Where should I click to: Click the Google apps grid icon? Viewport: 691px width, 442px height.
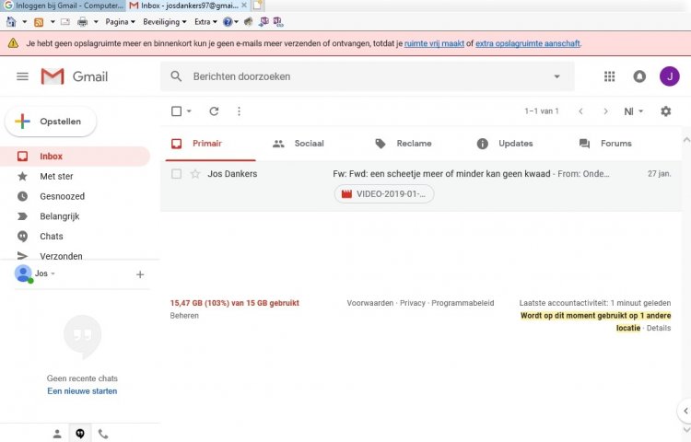(609, 76)
